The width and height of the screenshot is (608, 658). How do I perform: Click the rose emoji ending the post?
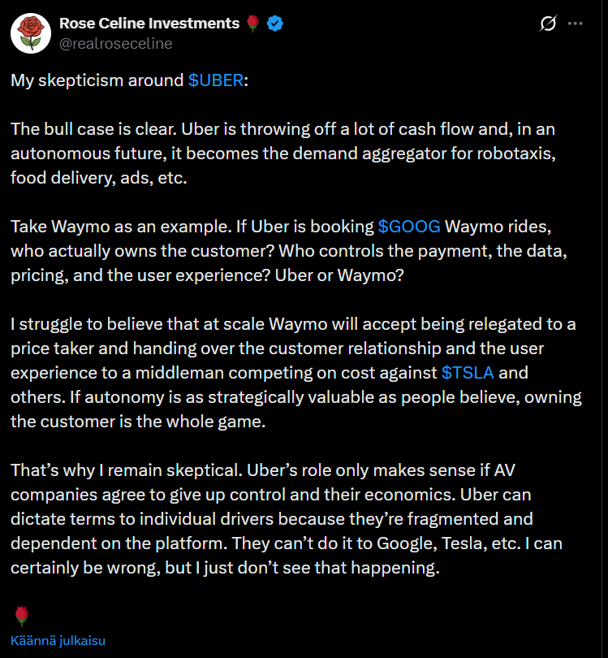point(21,615)
